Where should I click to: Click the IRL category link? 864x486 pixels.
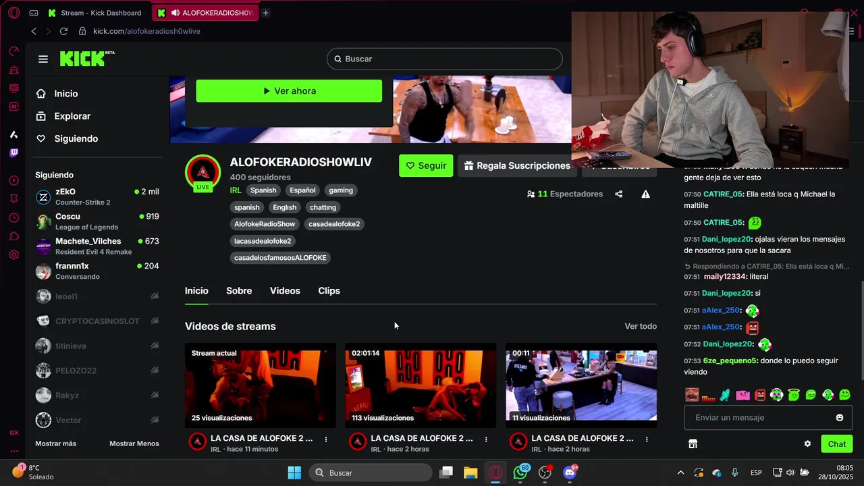pos(236,190)
